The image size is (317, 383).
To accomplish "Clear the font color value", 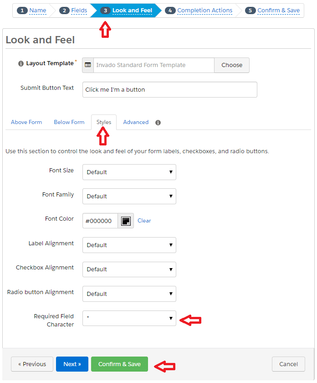I will click(144, 221).
